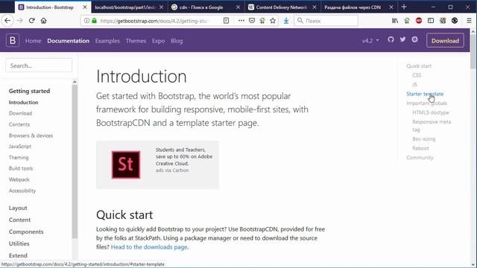Click Head to the downloads page link
This screenshot has height=268, width=477.
(149, 247)
